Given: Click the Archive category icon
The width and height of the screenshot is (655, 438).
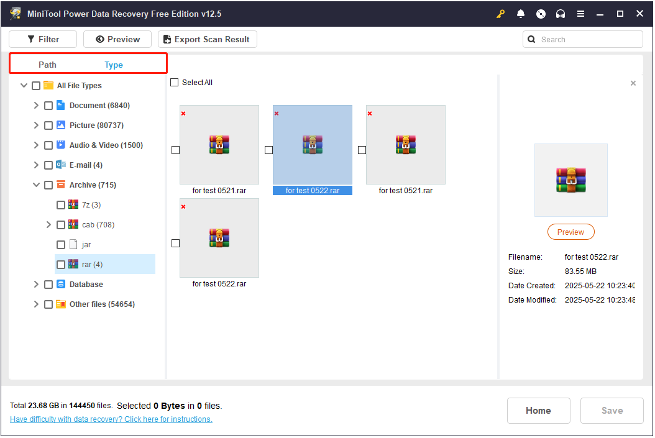Looking at the screenshot, I should 60,185.
